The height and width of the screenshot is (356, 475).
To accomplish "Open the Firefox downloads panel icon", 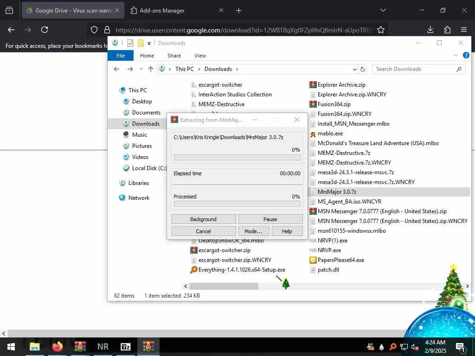I will click(x=430, y=30).
